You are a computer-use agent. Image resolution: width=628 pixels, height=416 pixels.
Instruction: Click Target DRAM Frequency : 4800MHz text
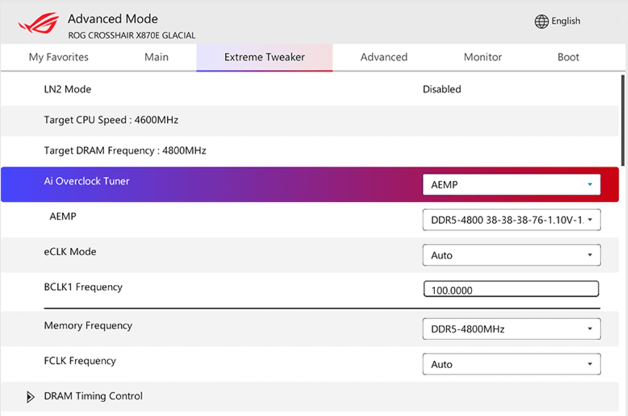(x=125, y=151)
